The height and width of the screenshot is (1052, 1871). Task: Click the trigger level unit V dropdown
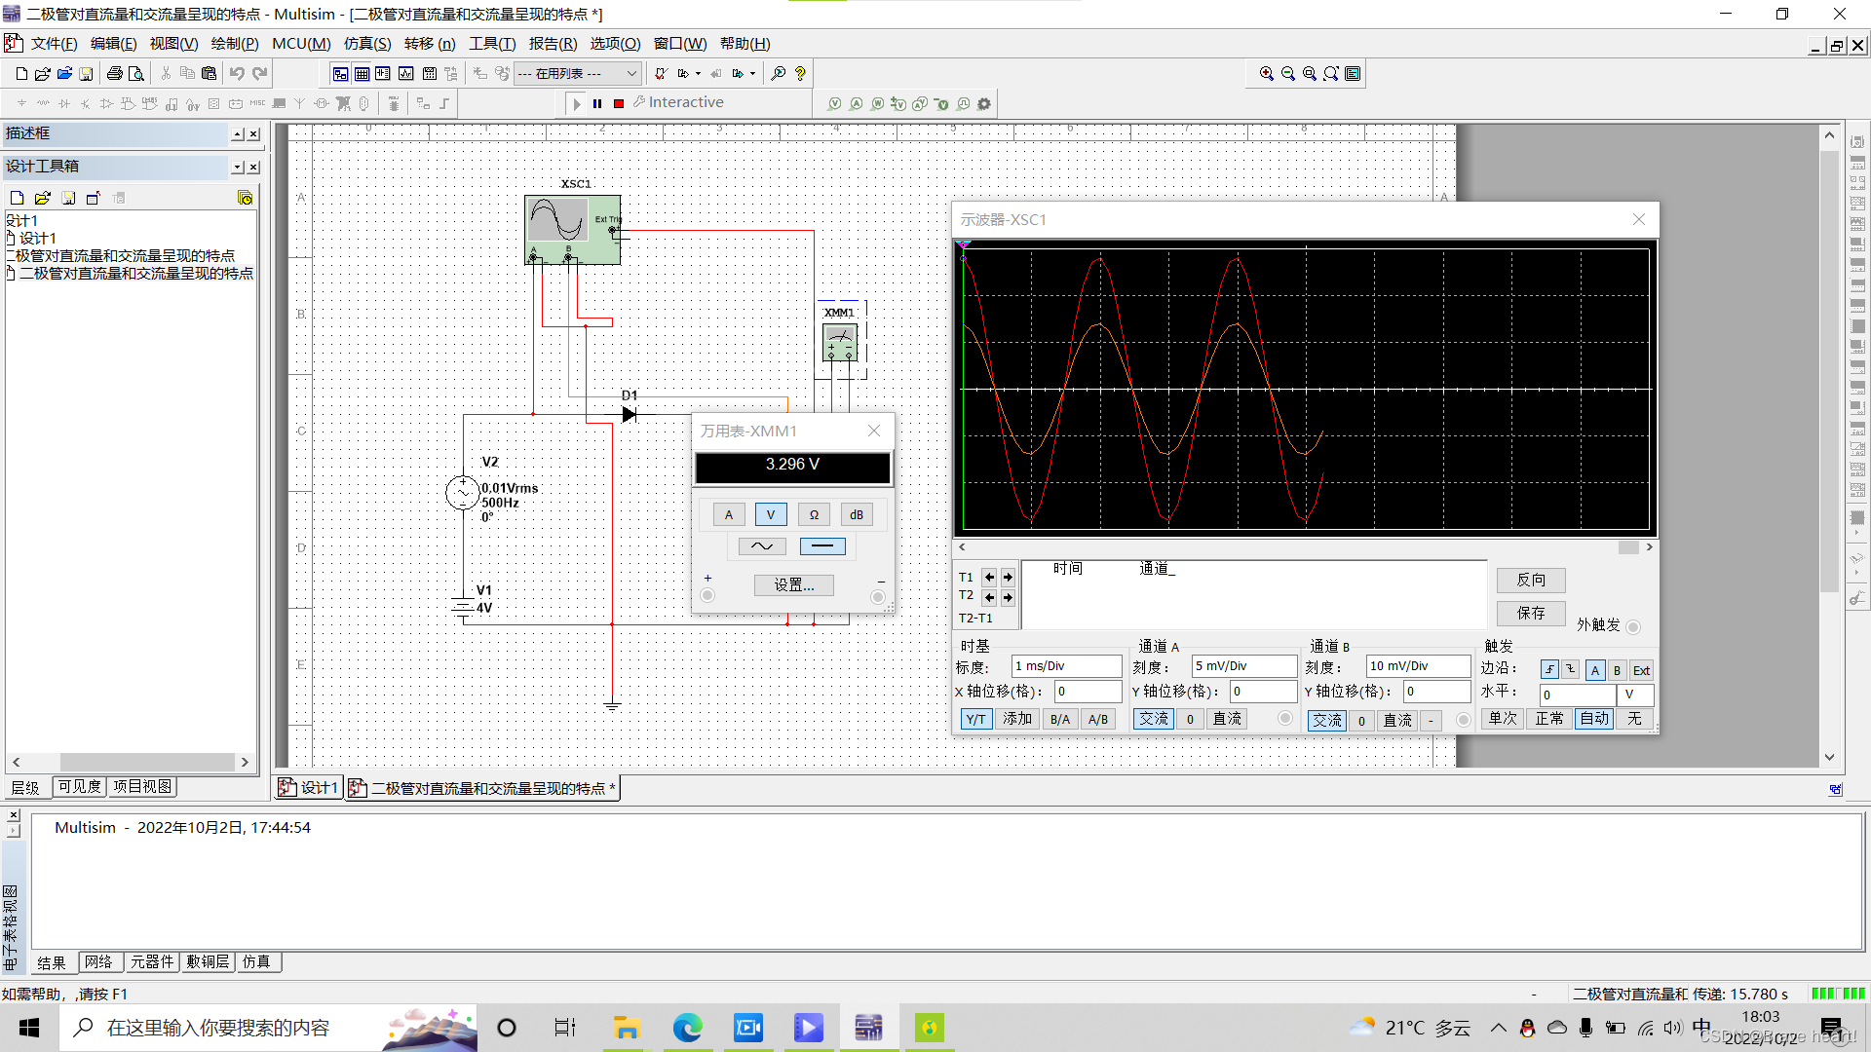pos(1635,695)
